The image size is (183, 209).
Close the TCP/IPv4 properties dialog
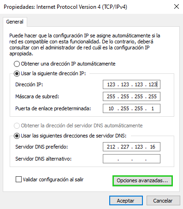(x=177, y=6)
